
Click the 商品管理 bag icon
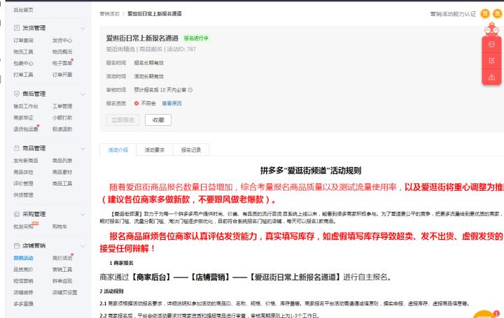[x=17, y=148]
